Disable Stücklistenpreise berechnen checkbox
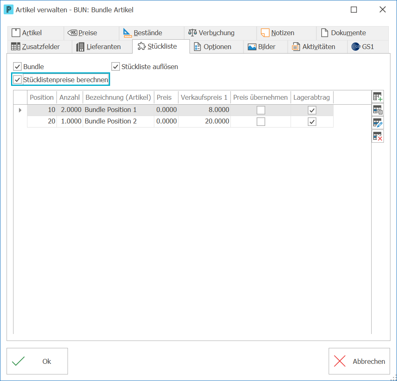The width and height of the screenshot is (397, 381). click(17, 80)
